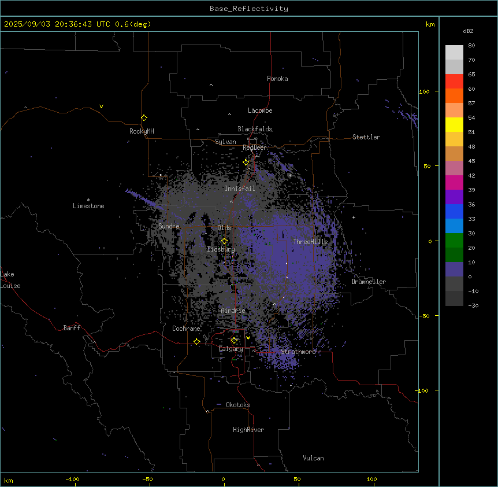This screenshot has height=487, width=498.
Task: Click the white plus marker north of Drumheller
Action: tap(354, 217)
